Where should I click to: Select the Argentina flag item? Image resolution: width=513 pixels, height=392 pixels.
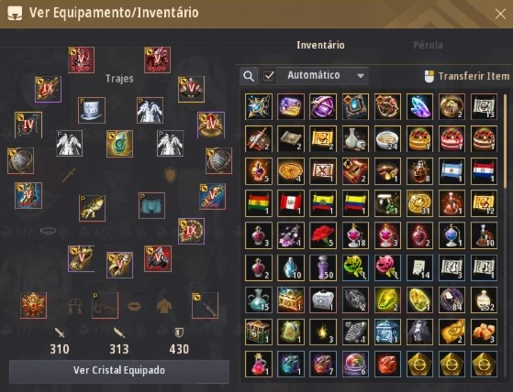[452, 170]
